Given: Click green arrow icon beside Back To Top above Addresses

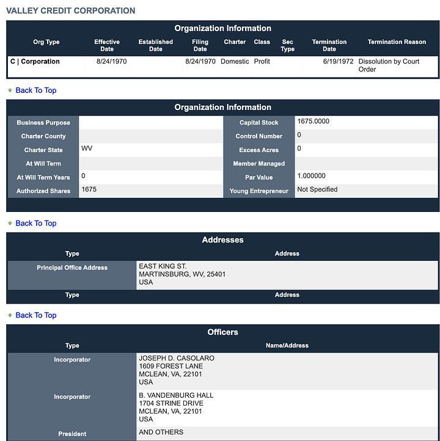Looking at the screenshot, I should pos(10,224).
